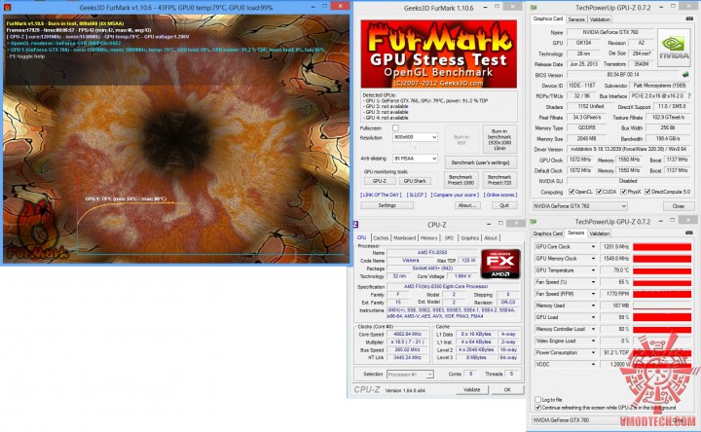
Task: Enable Log to file checkbox
Action: [538, 400]
